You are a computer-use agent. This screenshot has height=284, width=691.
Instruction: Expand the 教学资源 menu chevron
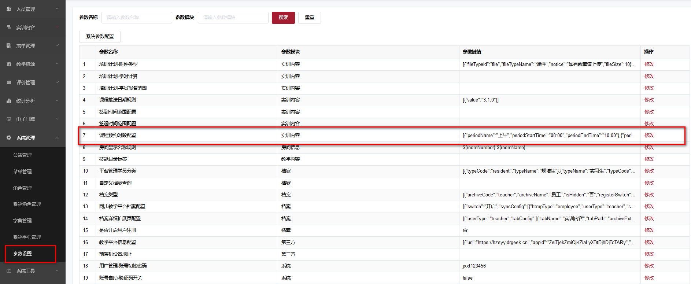pos(57,63)
